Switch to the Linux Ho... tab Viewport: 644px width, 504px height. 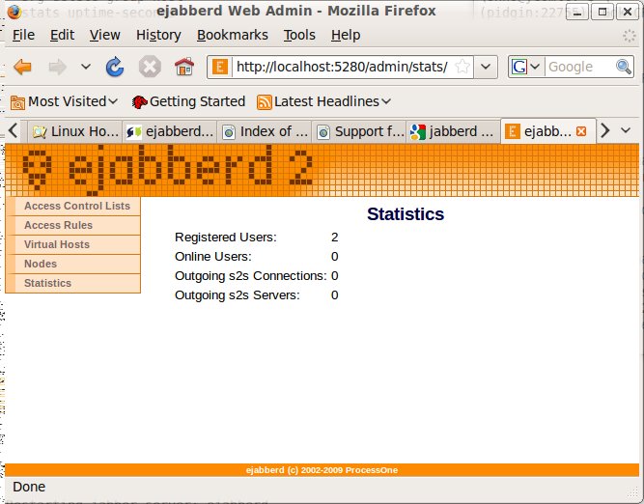click(x=74, y=131)
